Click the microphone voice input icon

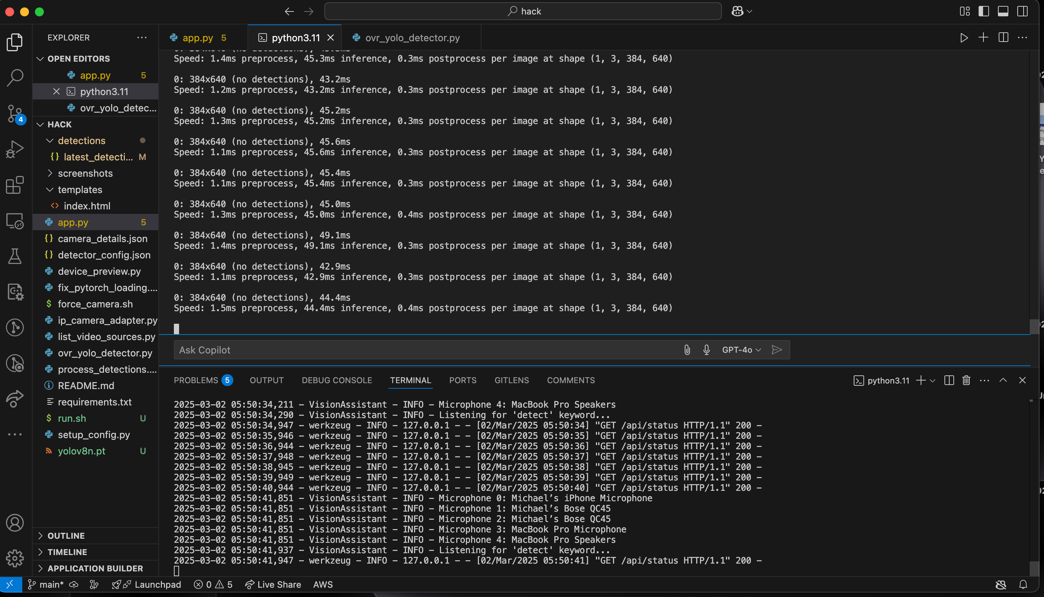point(706,350)
